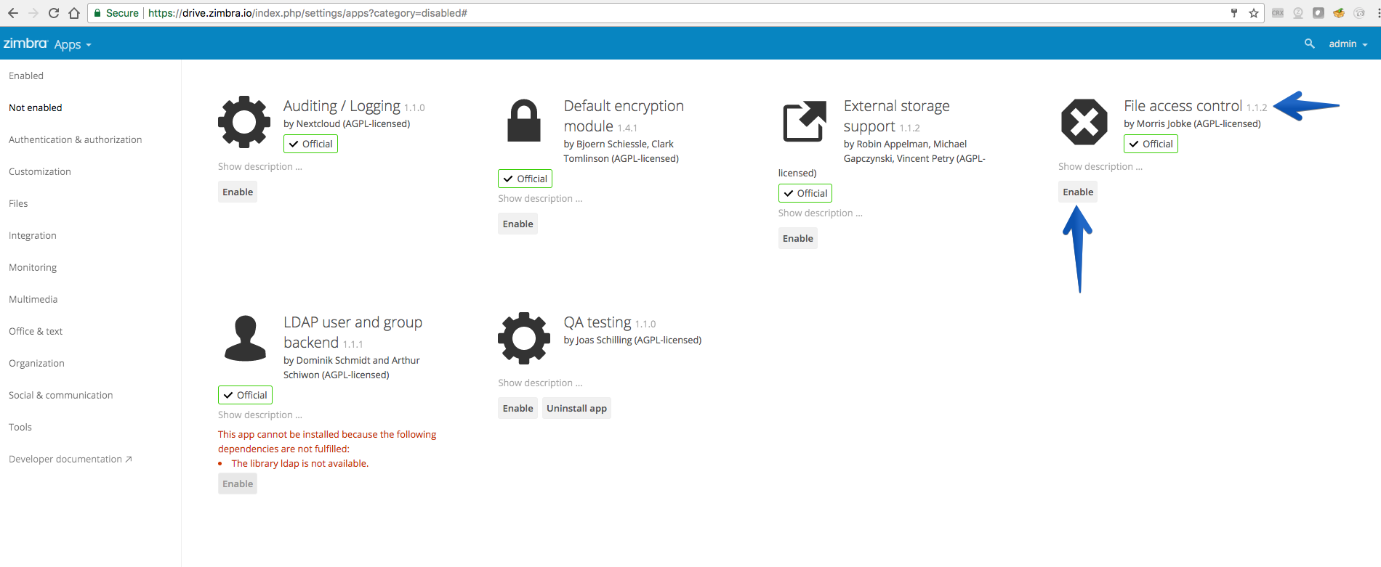The width and height of the screenshot is (1381, 567).
Task: Go back in browser history
Action: [13, 13]
